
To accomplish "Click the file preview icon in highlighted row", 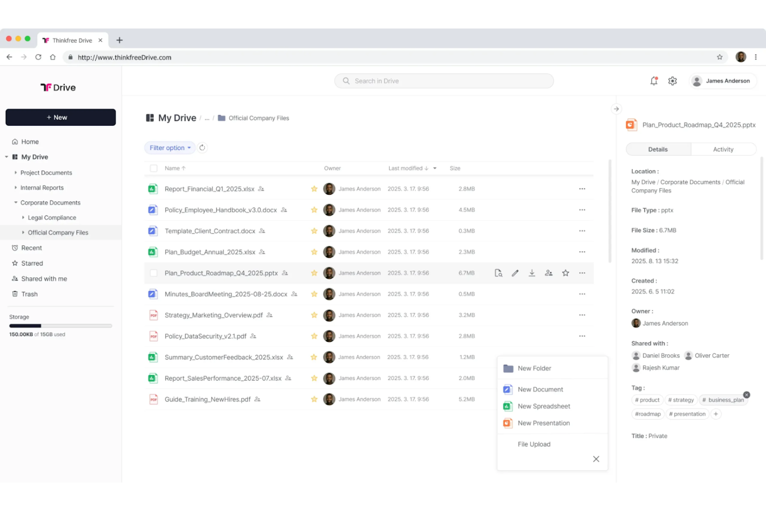I will pos(498,273).
